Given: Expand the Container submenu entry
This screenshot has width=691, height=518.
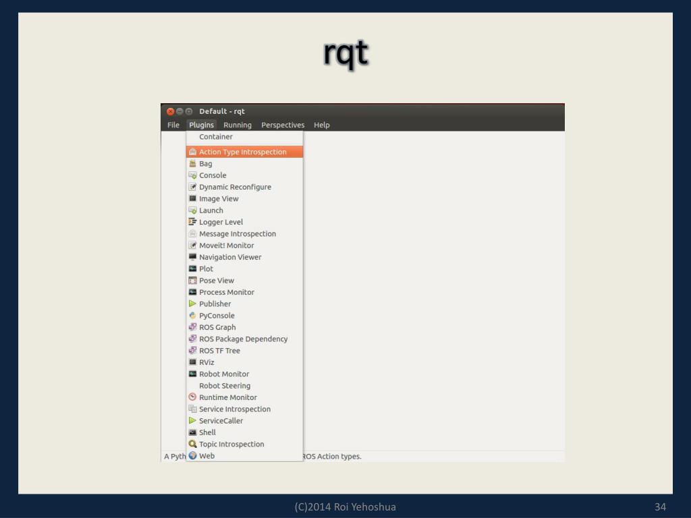Looking at the screenshot, I should 216,137.
